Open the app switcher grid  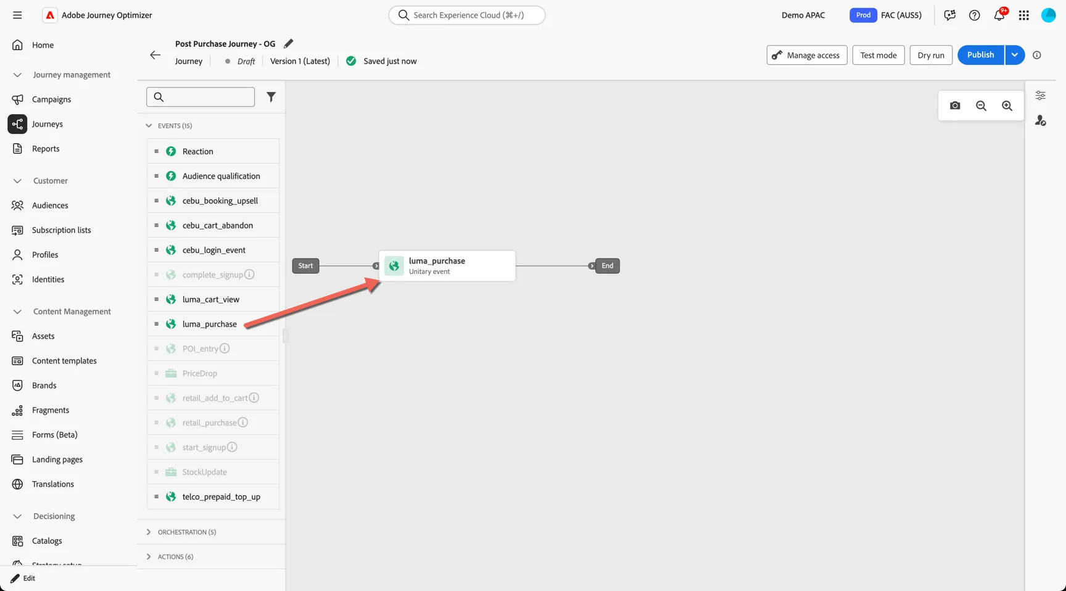click(1023, 15)
